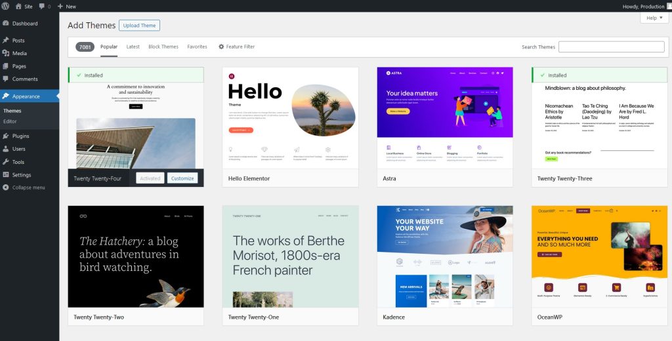This screenshot has width=672, height=341.
Task: Open the Favorites tab
Action: click(197, 47)
